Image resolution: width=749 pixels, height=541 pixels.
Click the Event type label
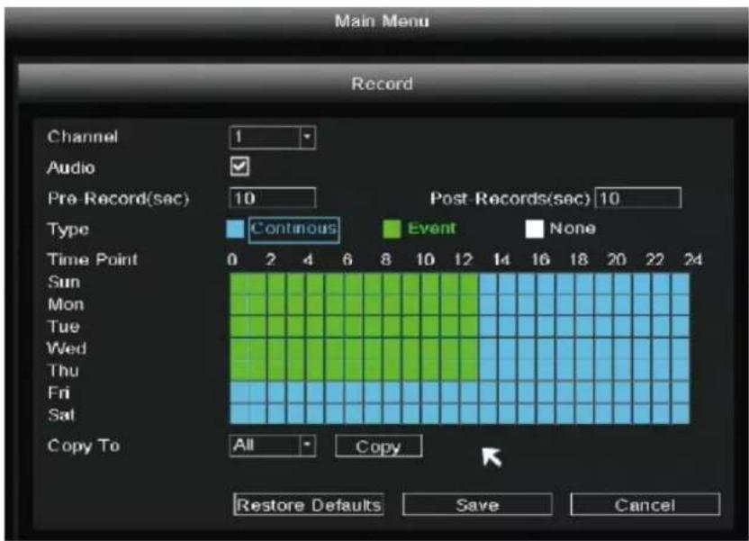pos(431,229)
